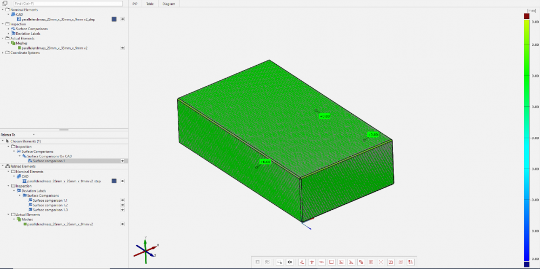Click the red square frame icon in bottom toolbar
This screenshot has height=269, width=540.
(x=331, y=262)
